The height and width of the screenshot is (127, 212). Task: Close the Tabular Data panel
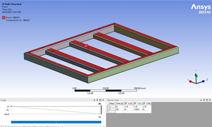tap(210, 100)
